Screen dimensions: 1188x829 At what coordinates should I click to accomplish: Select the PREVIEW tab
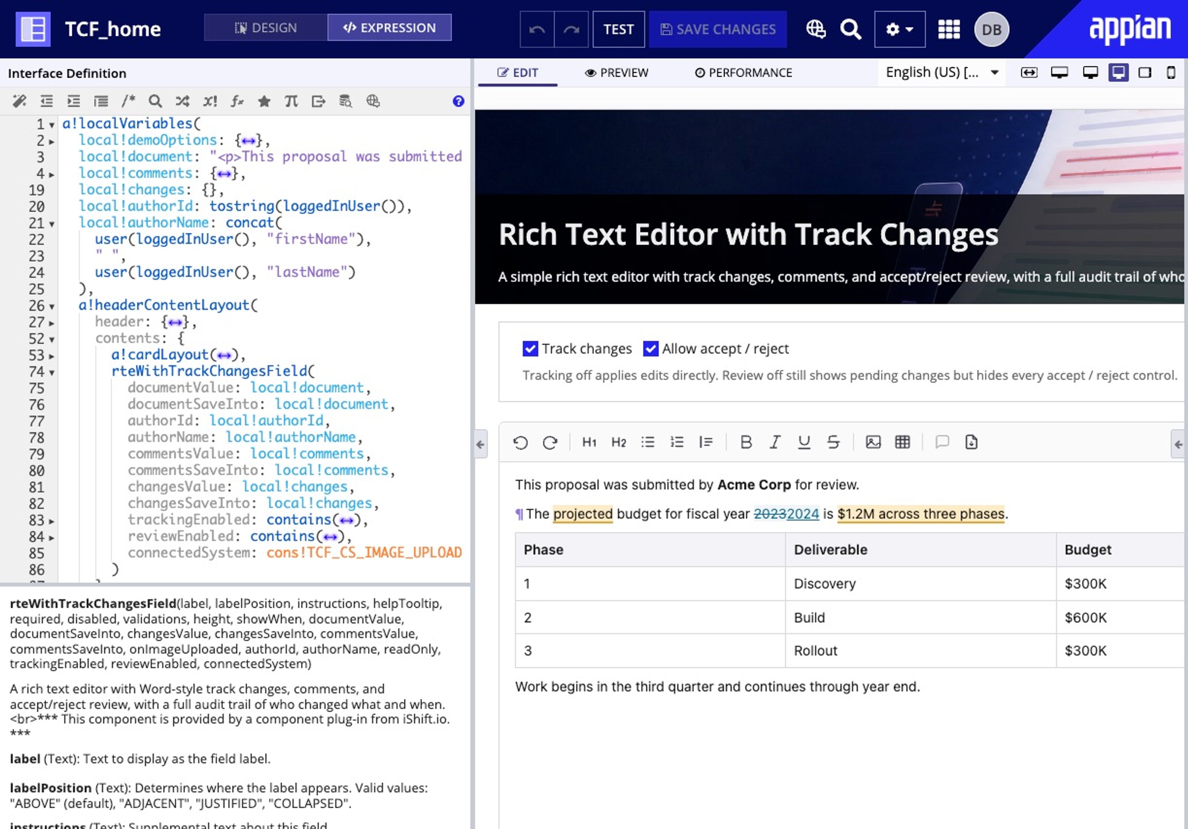click(x=616, y=72)
